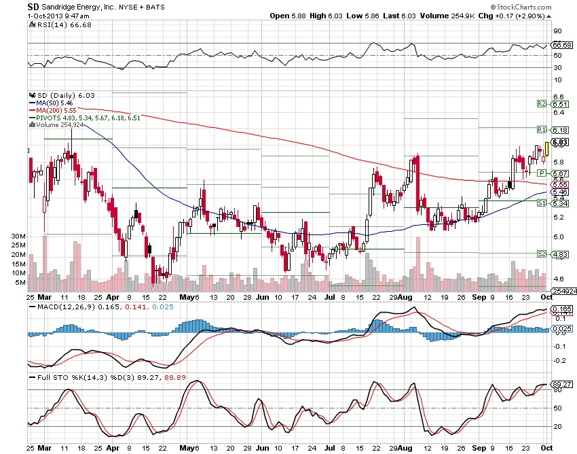Image resolution: width=577 pixels, height=454 pixels.
Task: Click the 15M volume scale label
Action: click(x=18, y=264)
